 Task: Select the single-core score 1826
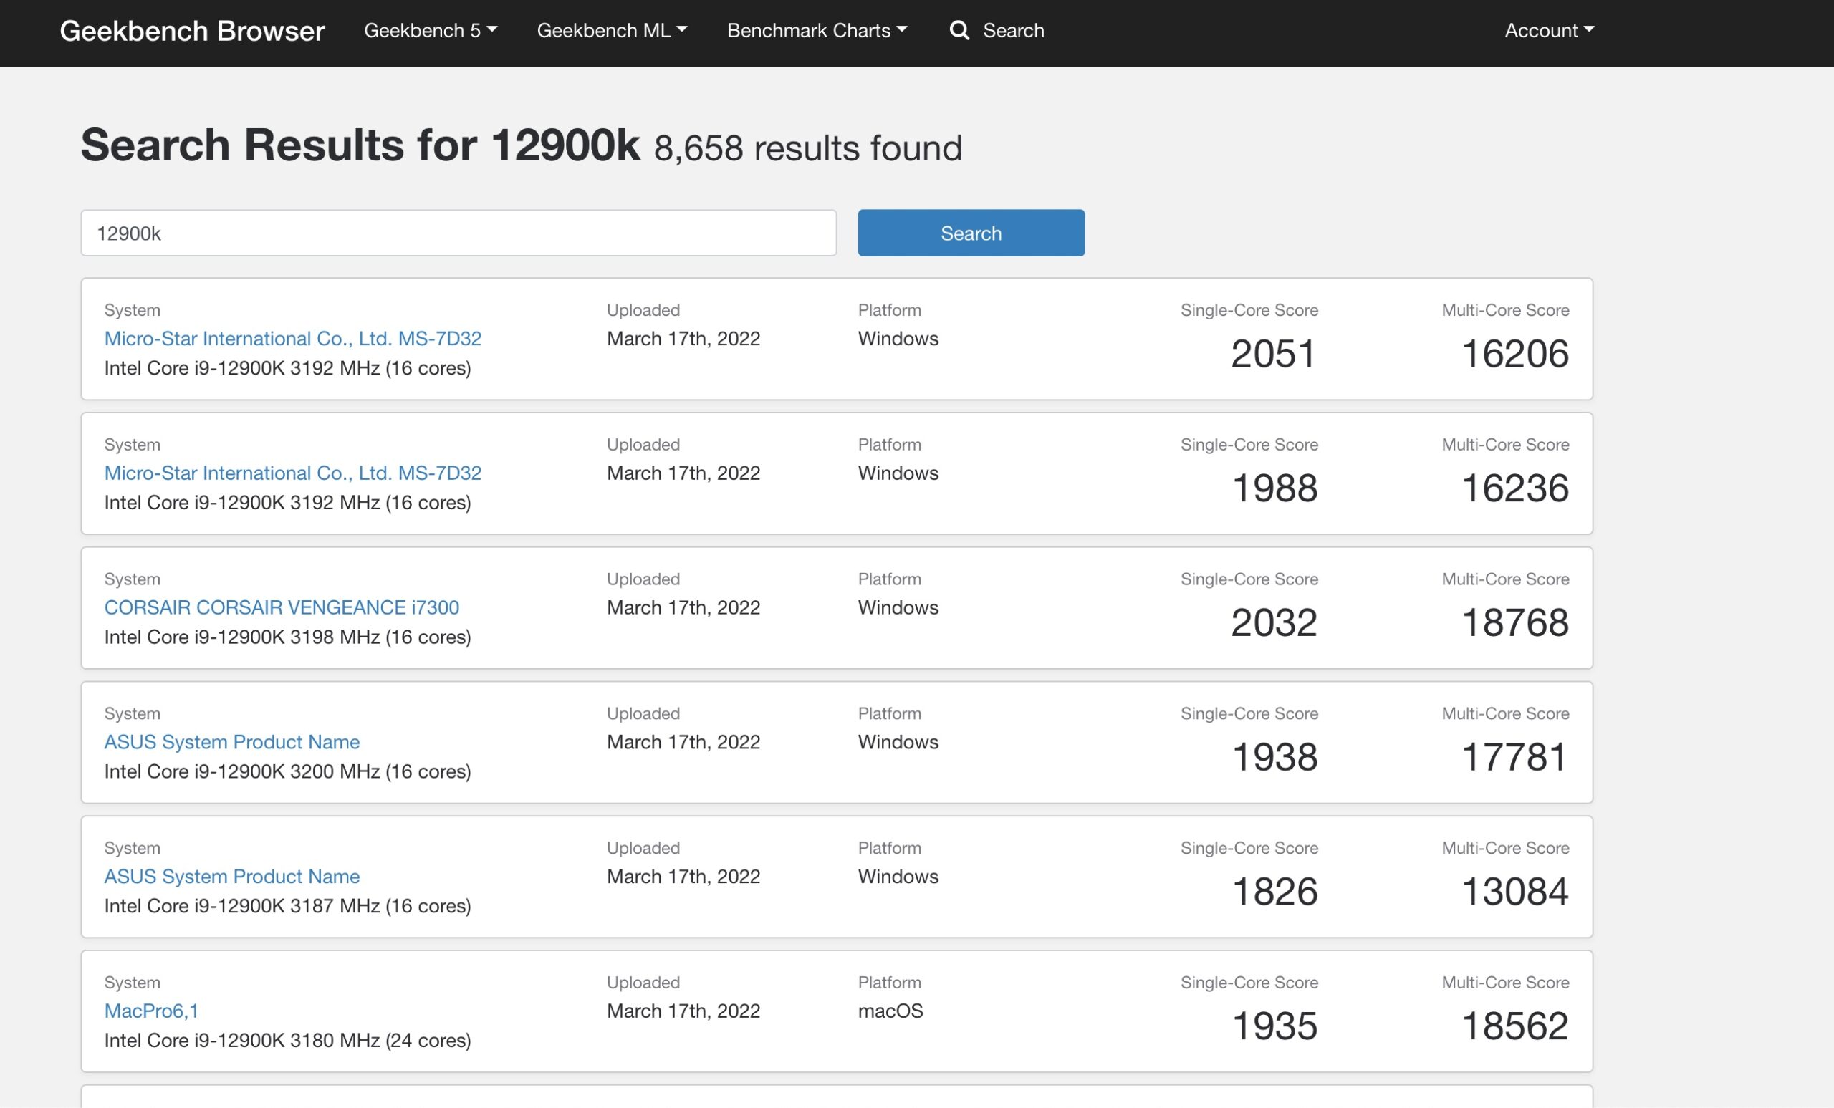tap(1274, 892)
